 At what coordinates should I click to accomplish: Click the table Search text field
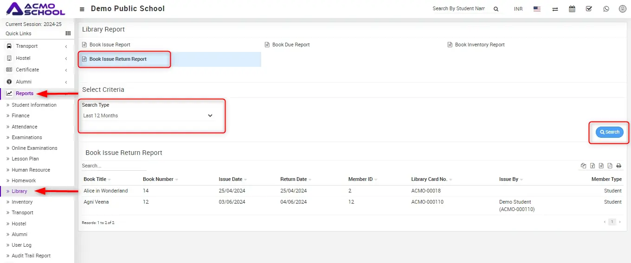click(114, 166)
